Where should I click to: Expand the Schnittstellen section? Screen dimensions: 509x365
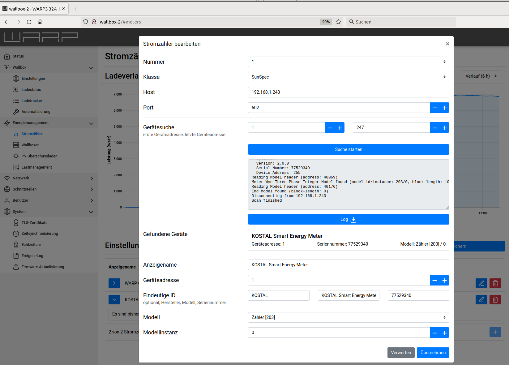click(92, 189)
